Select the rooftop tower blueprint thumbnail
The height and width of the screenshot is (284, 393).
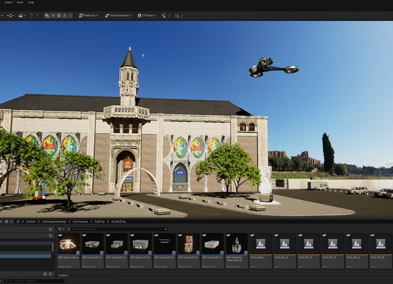coord(237,251)
